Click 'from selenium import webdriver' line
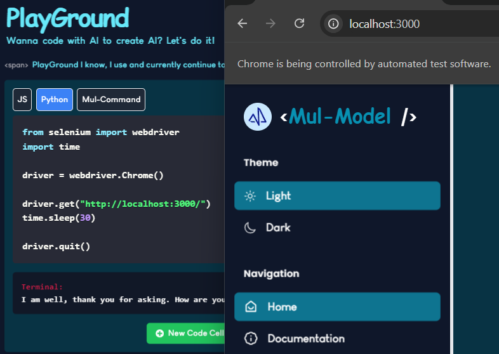This screenshot has width=499, height=354. pyautogui.click(x=101, y=133)
